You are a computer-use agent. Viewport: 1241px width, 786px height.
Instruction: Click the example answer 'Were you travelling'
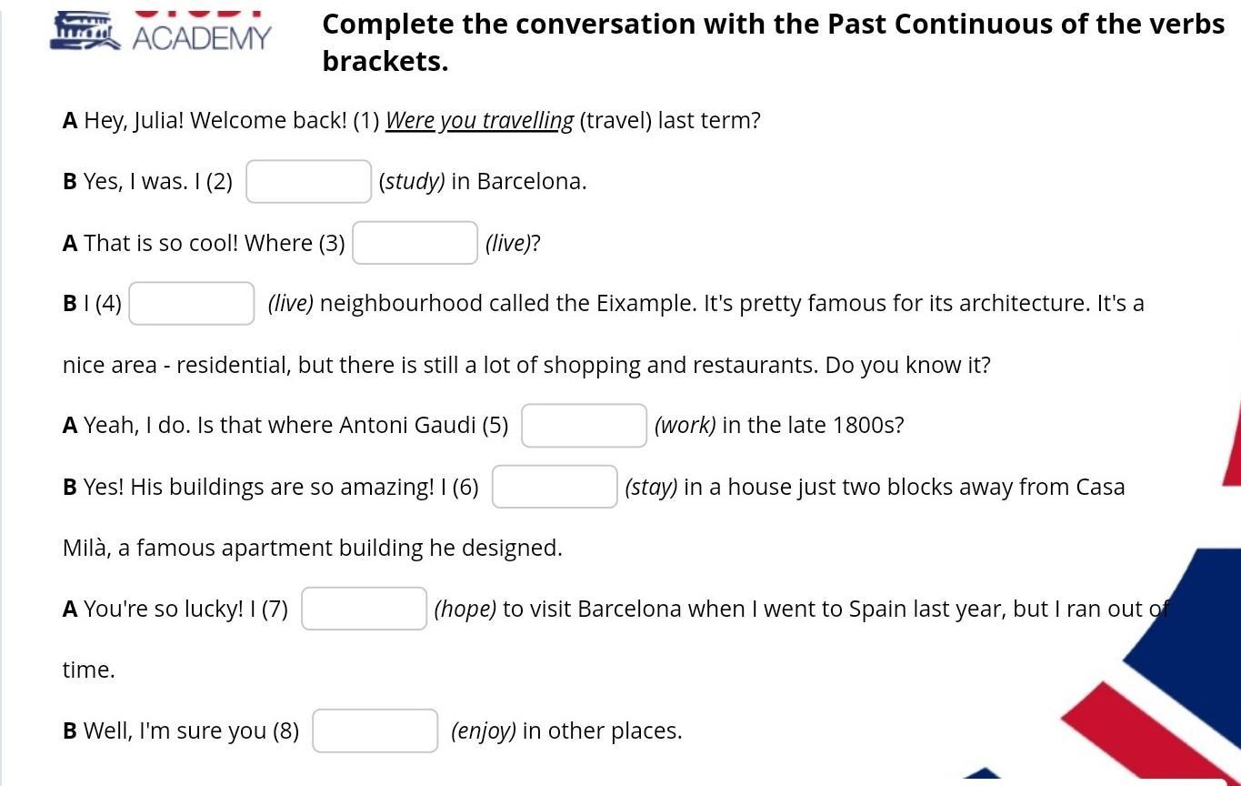click(x=479, y=121)
